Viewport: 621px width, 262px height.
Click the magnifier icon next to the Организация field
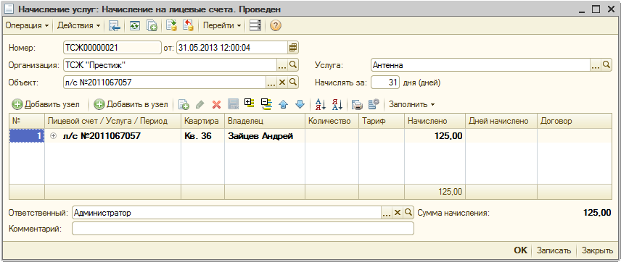pos(293,65)
